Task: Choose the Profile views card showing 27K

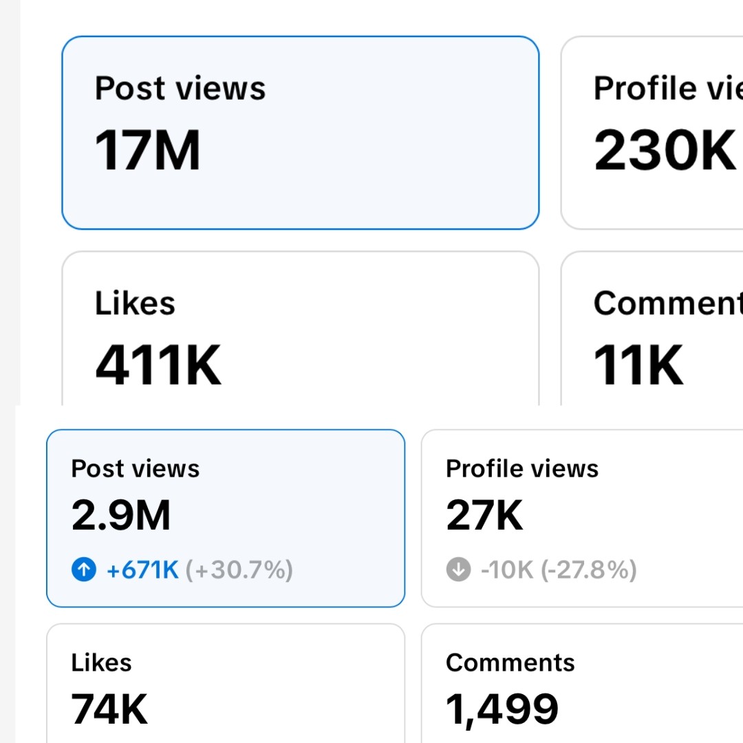Action: [583, 518]
